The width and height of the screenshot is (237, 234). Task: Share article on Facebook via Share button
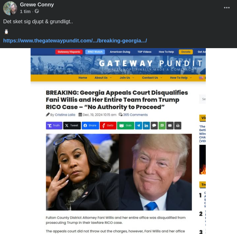tap(90, 126)
